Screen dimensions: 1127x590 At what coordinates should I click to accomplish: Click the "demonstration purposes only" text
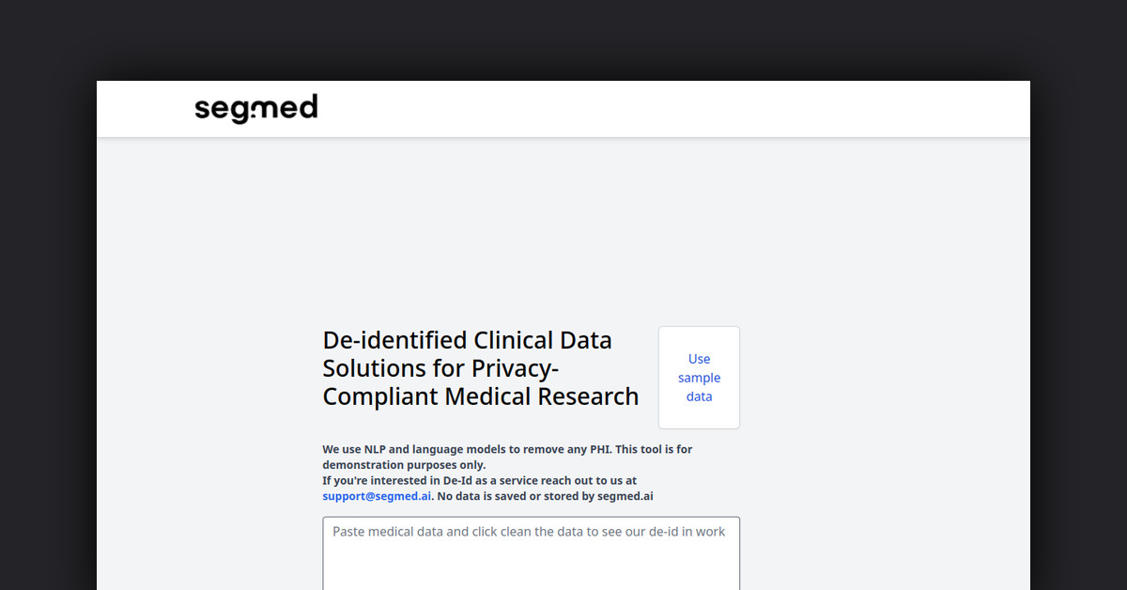(x=404, y=465)
